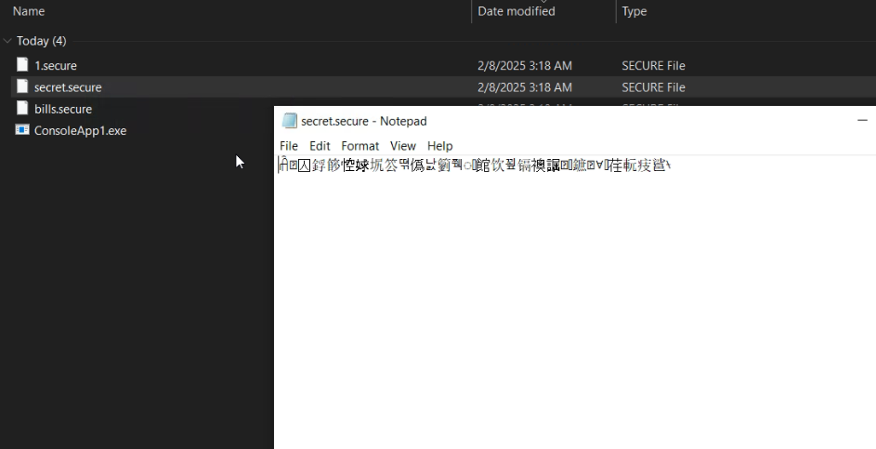
Task: Select the 1.secure file name
Action: tap(56, 65)
